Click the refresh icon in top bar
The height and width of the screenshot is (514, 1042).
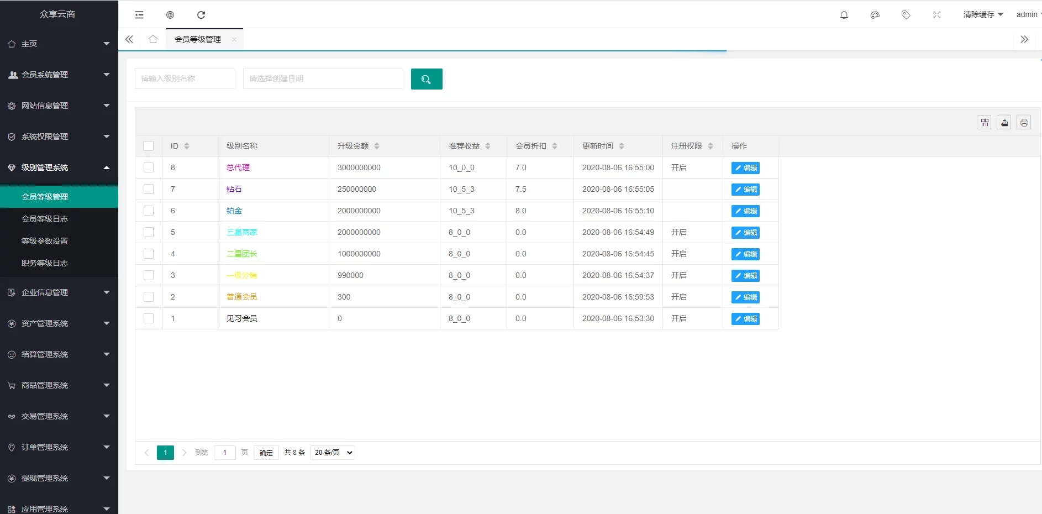[x=201, y=15]
